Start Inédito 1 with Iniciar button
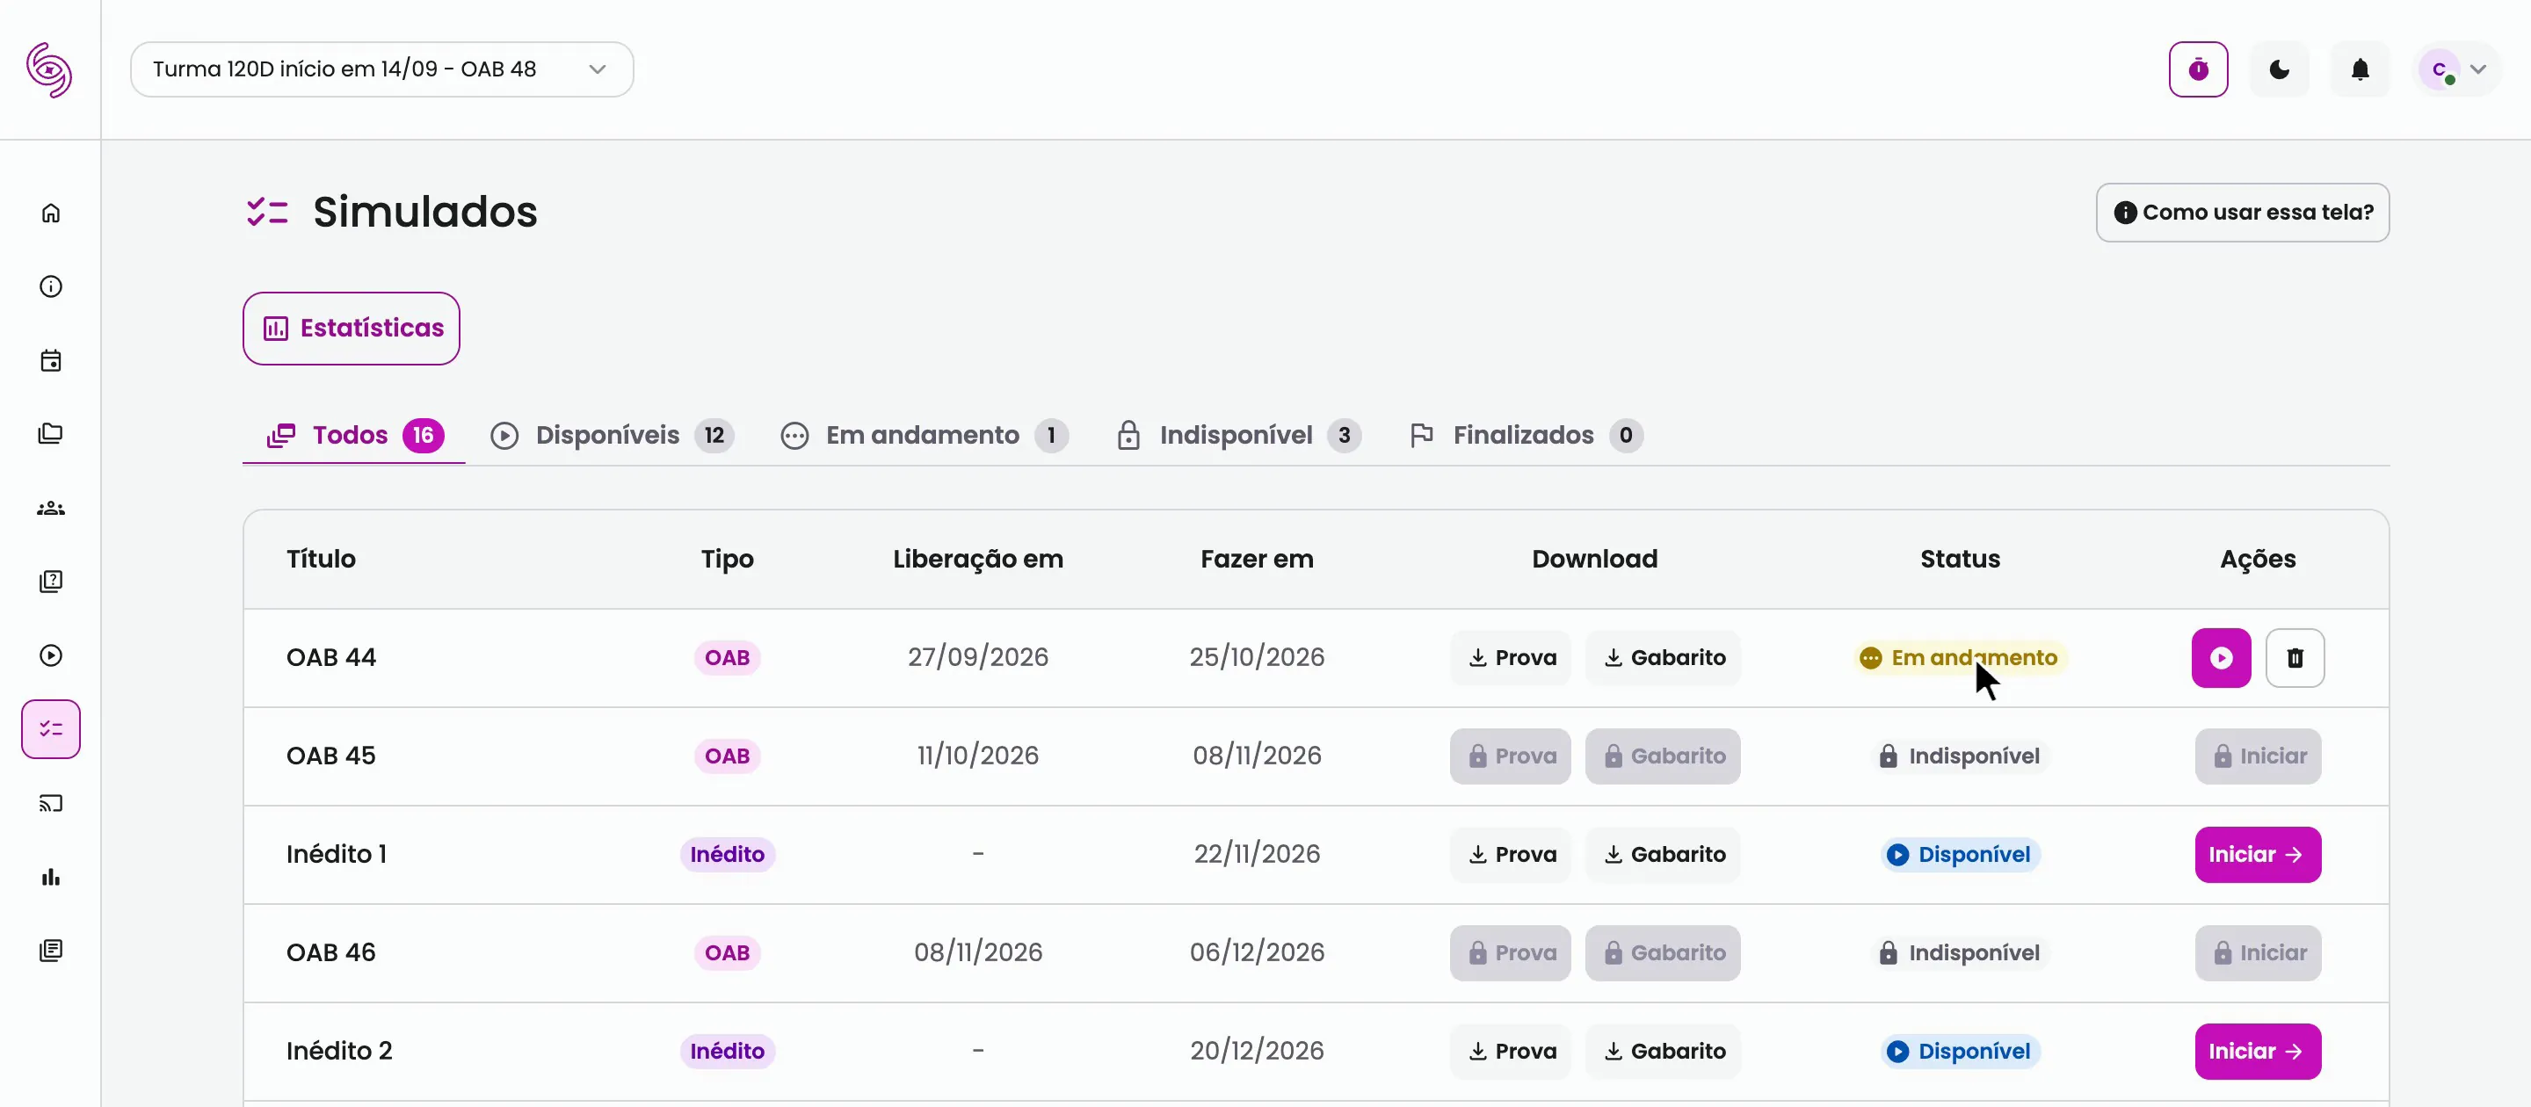2531x1107 pixels. (x=2258, y=855)
